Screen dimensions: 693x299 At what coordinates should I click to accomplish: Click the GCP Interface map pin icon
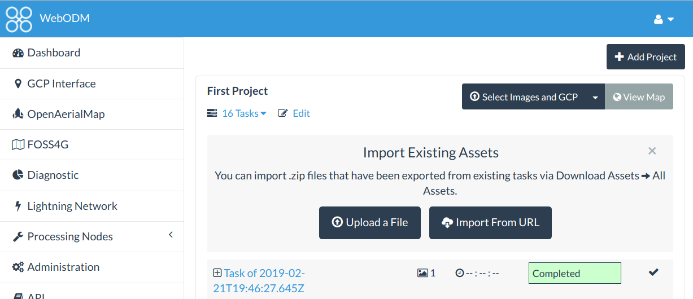coord(18,83)
